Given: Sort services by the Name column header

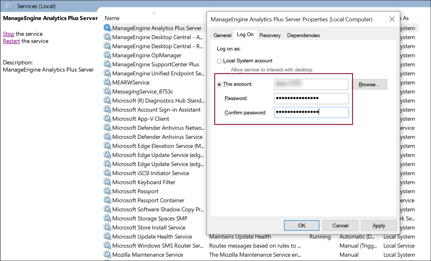Looking at the screenshot, I should [x=112, y=18].
